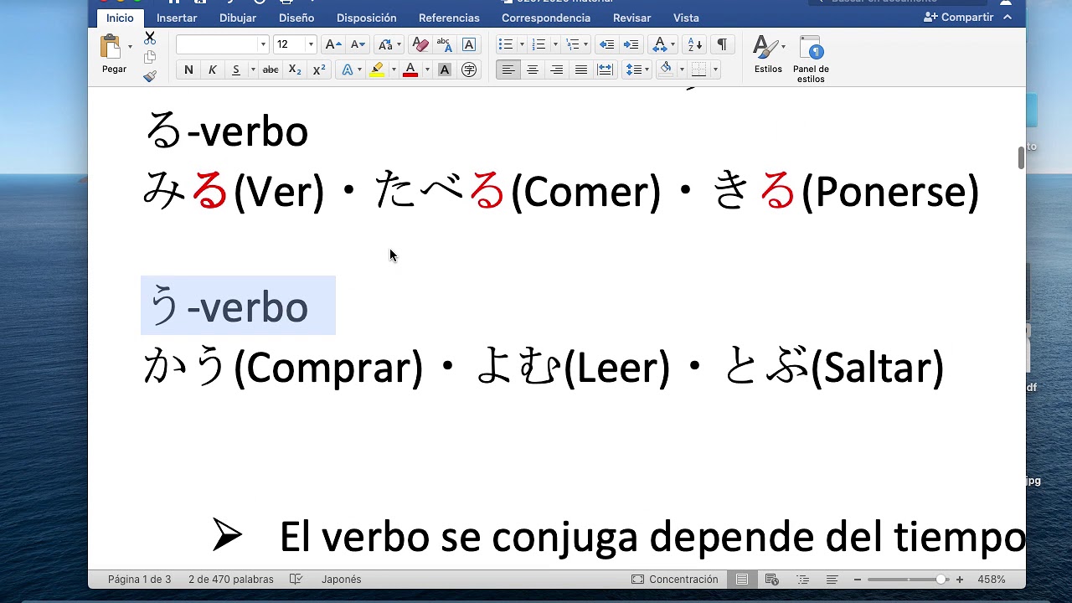Screen dimensions: 1072x603
Task: Copy selection with the copy icon
Action: tap(150, 57)
